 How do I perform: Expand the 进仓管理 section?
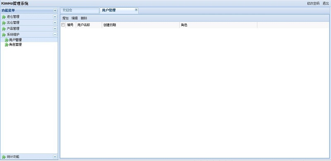click(55, 17)
